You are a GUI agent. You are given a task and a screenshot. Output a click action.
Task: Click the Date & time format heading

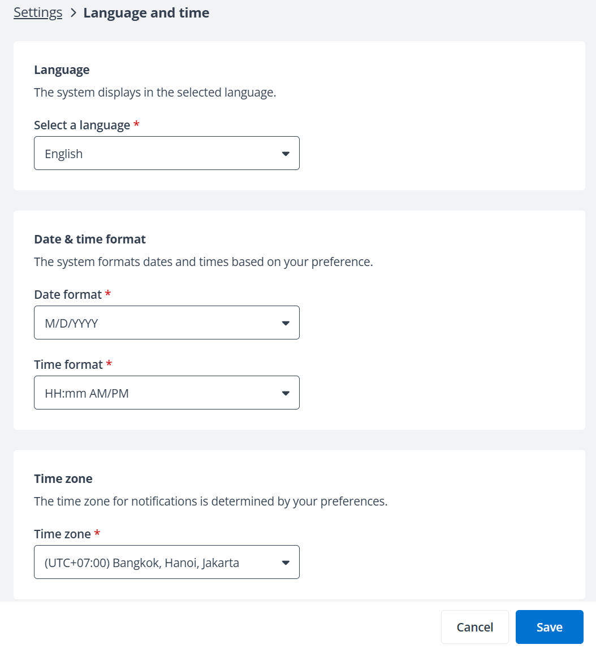[89, 239]
